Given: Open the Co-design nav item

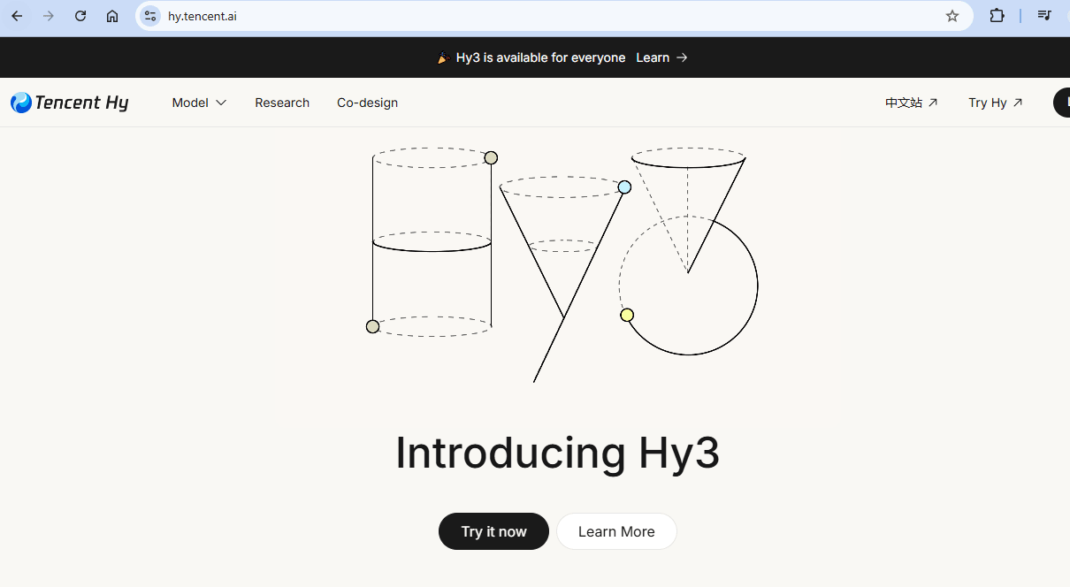Looking at the screenshot, I should (367, 103).
